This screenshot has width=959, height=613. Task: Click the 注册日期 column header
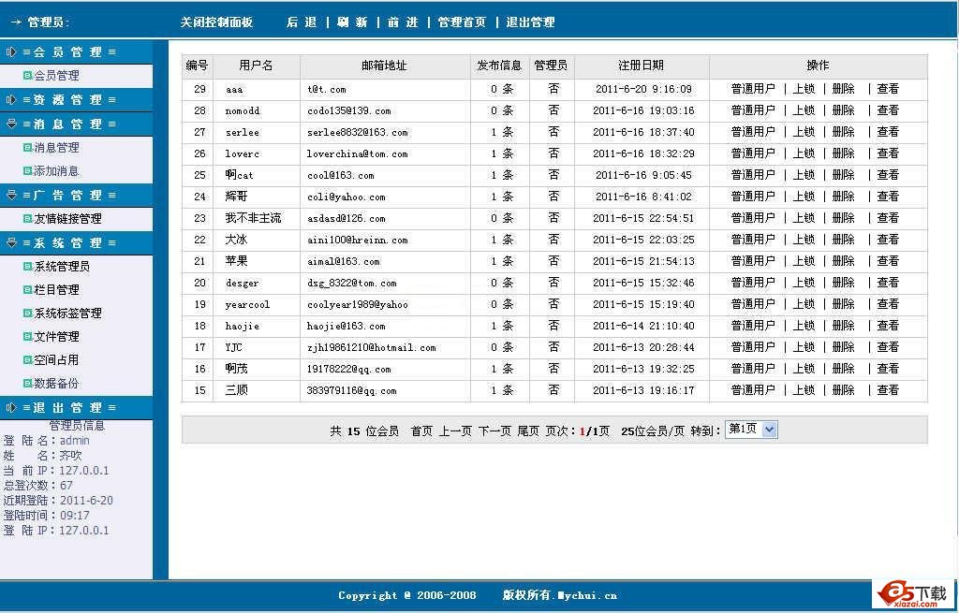(x=641, y=66)
